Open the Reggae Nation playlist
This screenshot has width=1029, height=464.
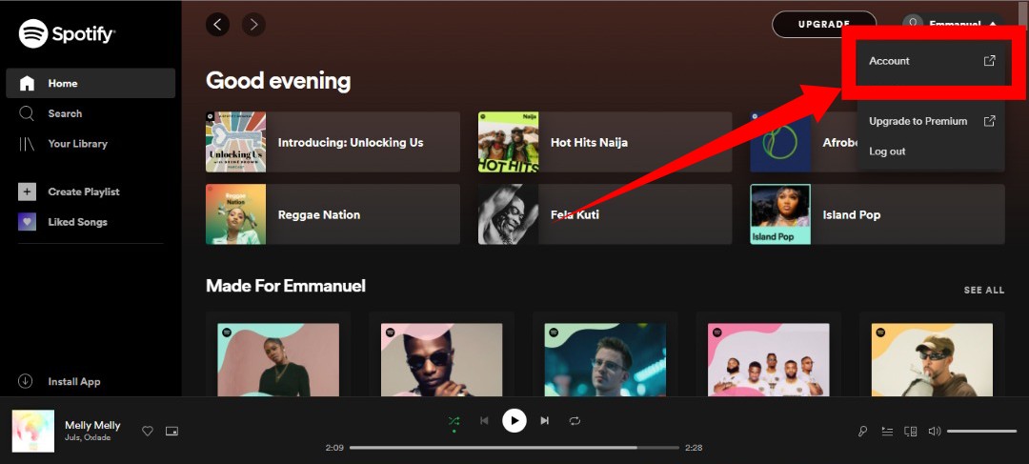coord(333,214)
